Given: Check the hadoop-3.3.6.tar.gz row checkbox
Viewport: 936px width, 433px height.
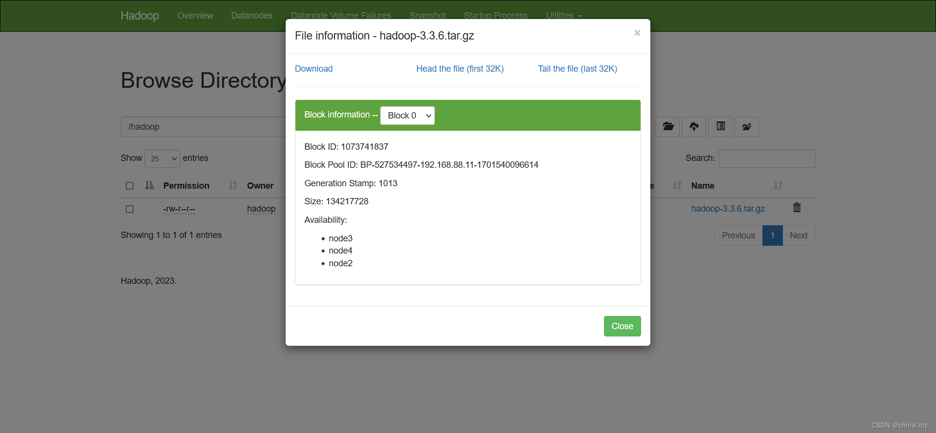Looking at the screenshot, I should click(130, 209).
